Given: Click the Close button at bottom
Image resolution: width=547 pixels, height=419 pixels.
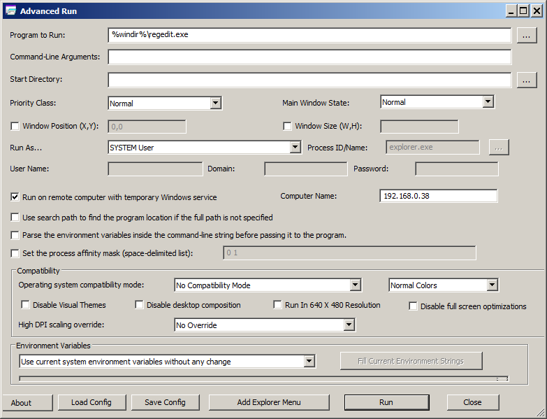Looking at the screenshot, I should point(473,403).
